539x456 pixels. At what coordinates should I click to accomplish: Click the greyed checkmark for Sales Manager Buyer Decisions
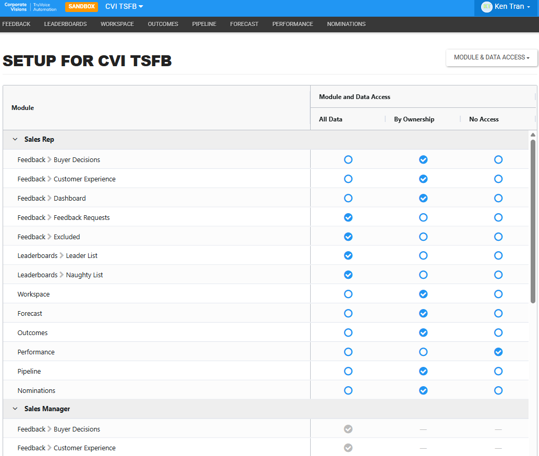point(348,429)
